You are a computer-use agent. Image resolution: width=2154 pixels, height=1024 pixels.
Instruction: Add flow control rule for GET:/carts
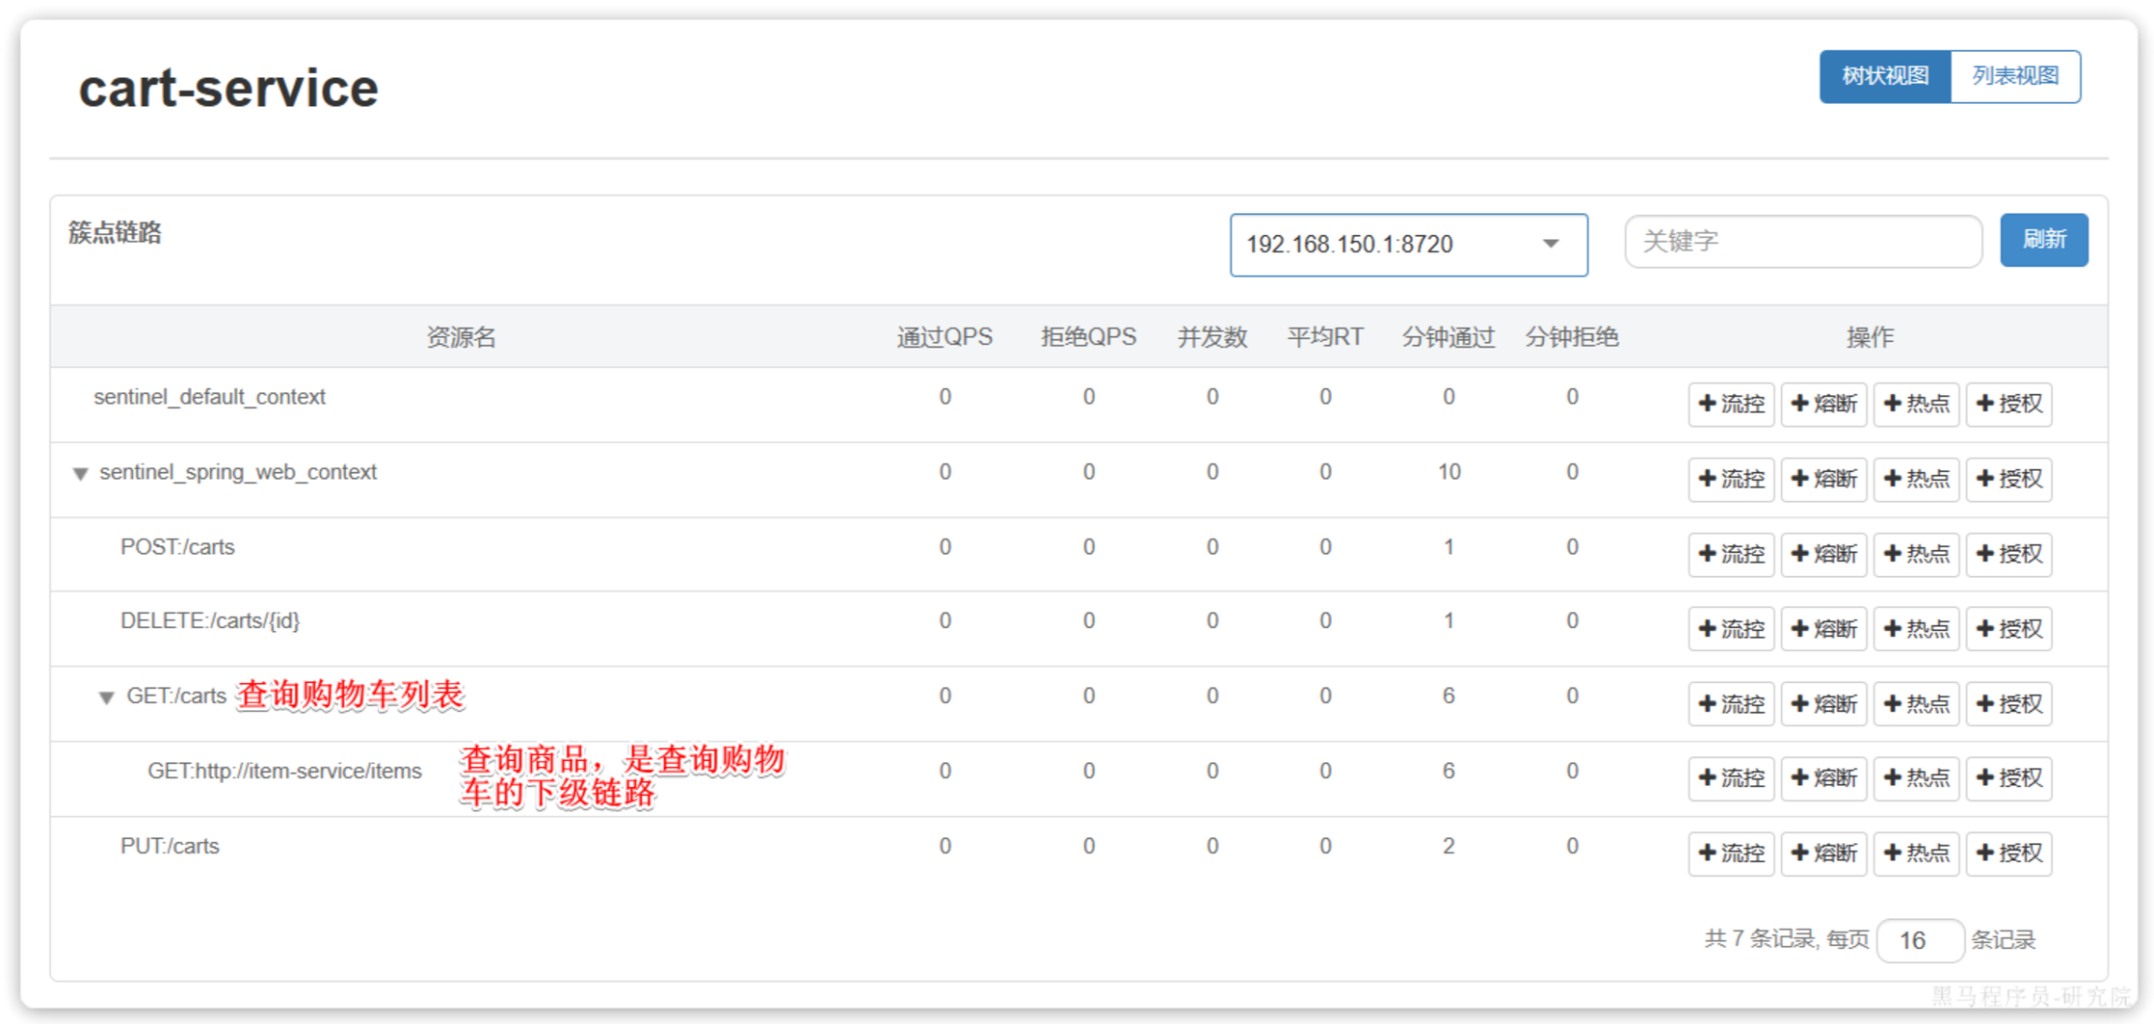coord(1730,704)
